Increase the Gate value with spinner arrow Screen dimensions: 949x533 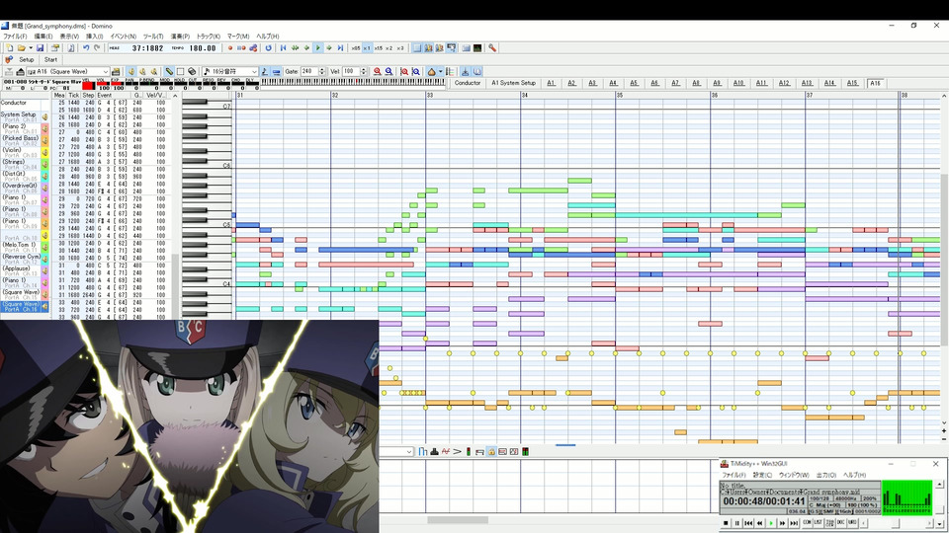point(321,69)
